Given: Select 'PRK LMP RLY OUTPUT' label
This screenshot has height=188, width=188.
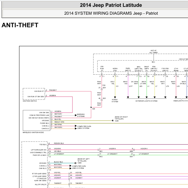Looking at the screenshot, I should 154,69.
